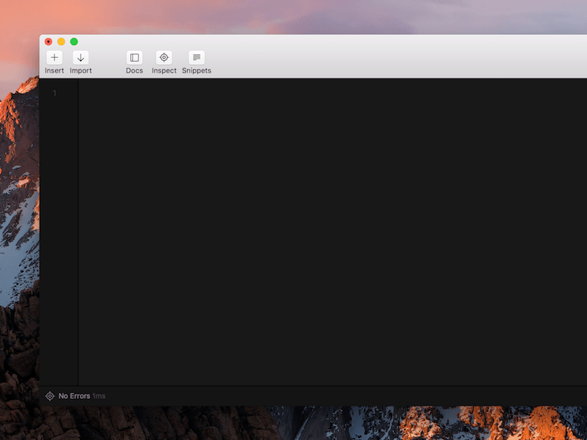Open Snippets from the toolbar
This screenshot has height=440, width=587.
click(x=196, y=62)
